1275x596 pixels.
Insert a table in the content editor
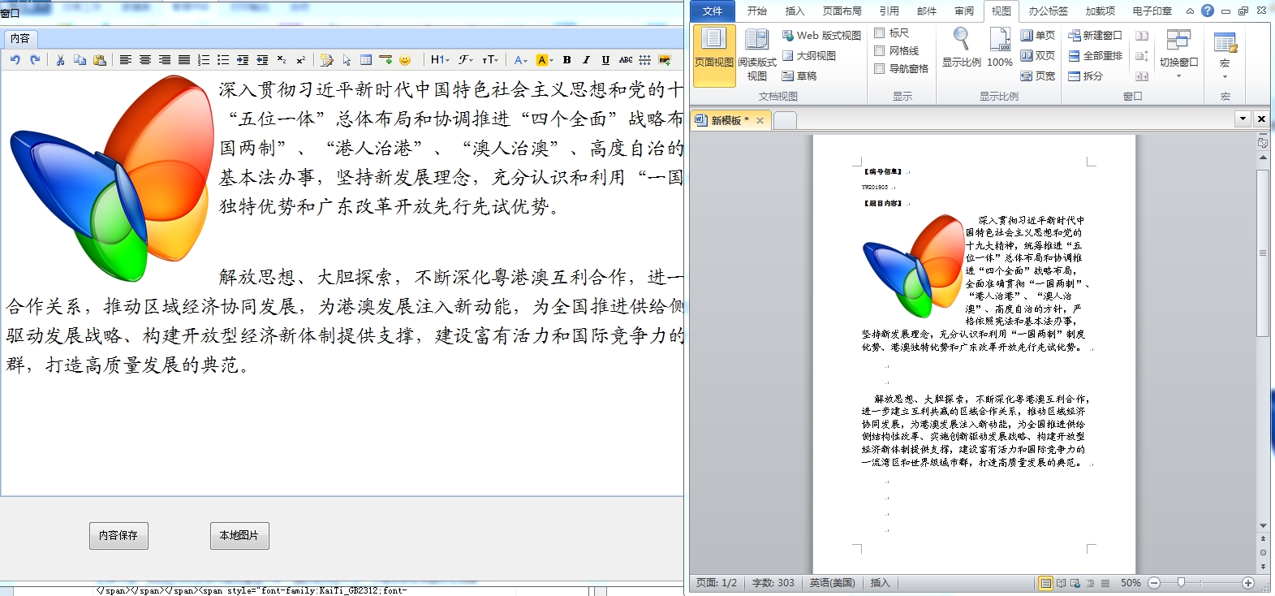[366, 60]
